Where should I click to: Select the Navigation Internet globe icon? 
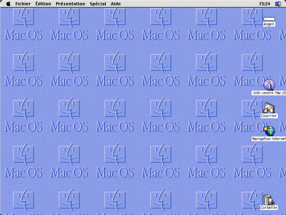click(269, 131)
